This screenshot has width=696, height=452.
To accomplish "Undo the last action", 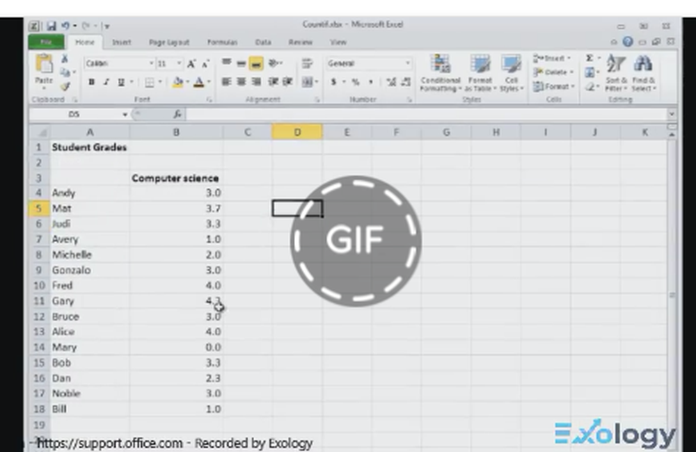I will pos(65,26).
